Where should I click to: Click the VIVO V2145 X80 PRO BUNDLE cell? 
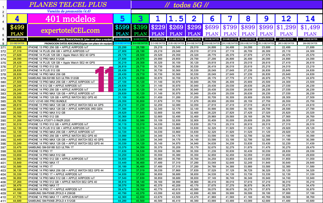point(70,101)
